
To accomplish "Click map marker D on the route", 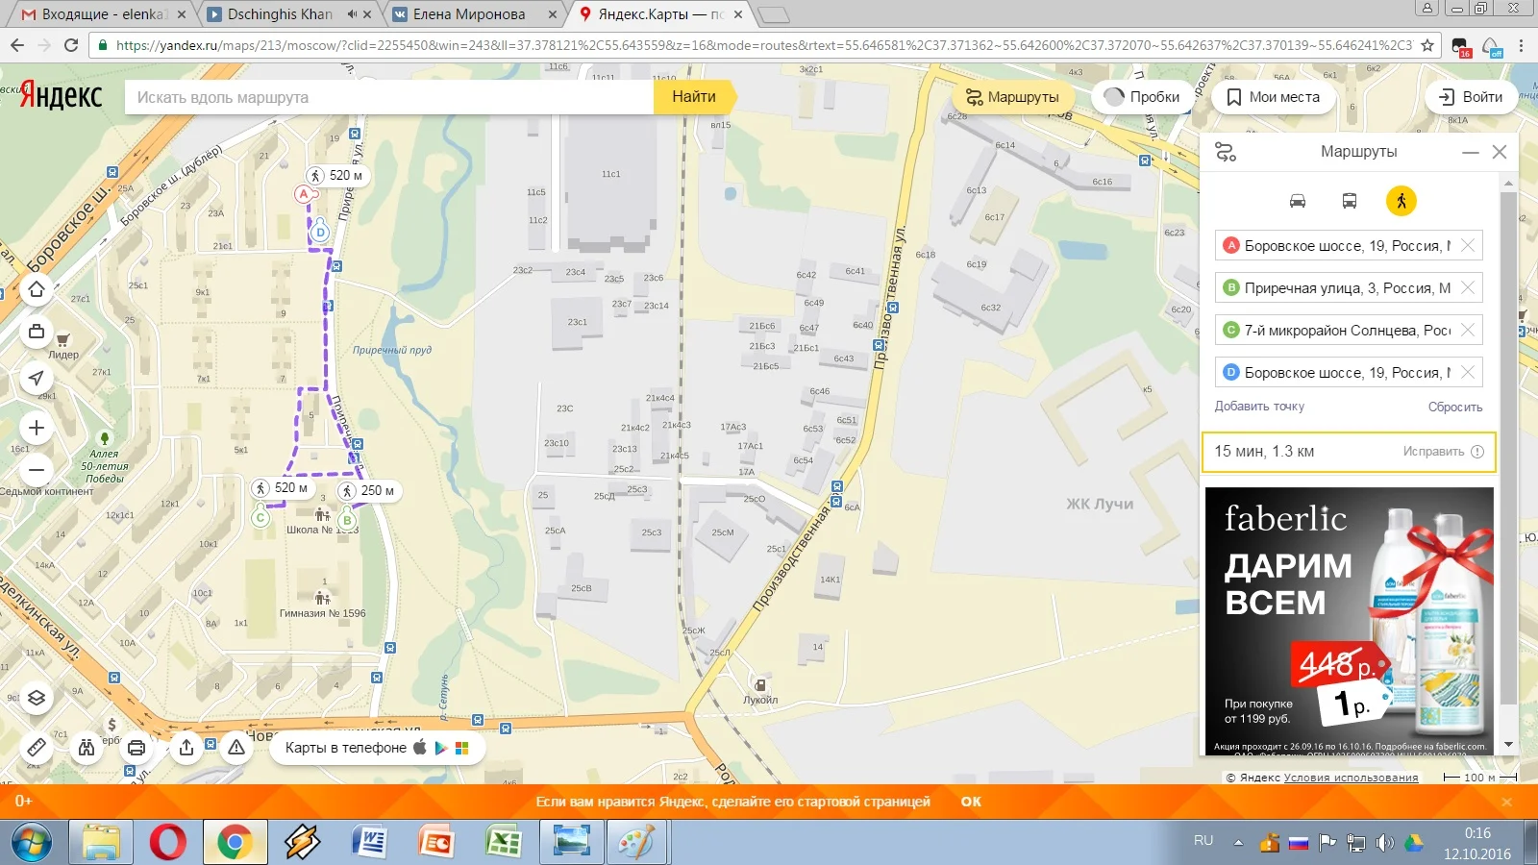I will [x=321, y=232].
